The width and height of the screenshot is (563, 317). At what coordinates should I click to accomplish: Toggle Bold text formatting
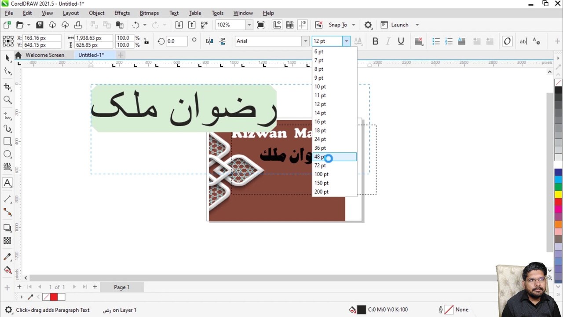tap(375, 41)
